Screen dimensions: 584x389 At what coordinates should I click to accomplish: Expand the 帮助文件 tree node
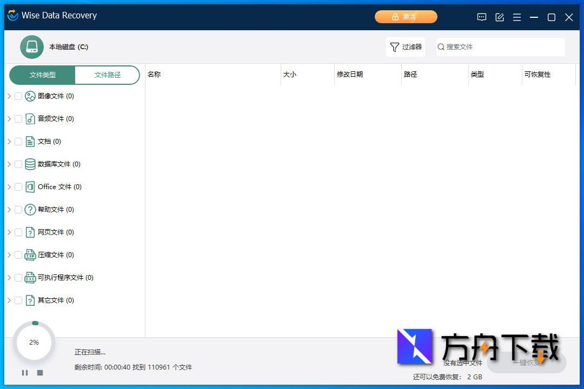(x=9, y=209)
